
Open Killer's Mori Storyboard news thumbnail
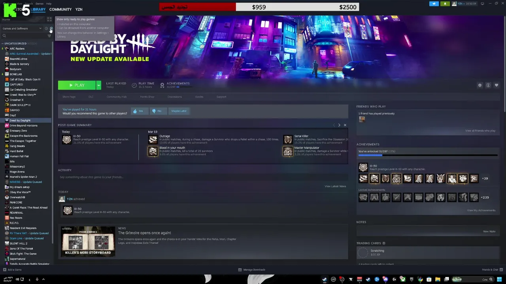[x=88, y=241]
